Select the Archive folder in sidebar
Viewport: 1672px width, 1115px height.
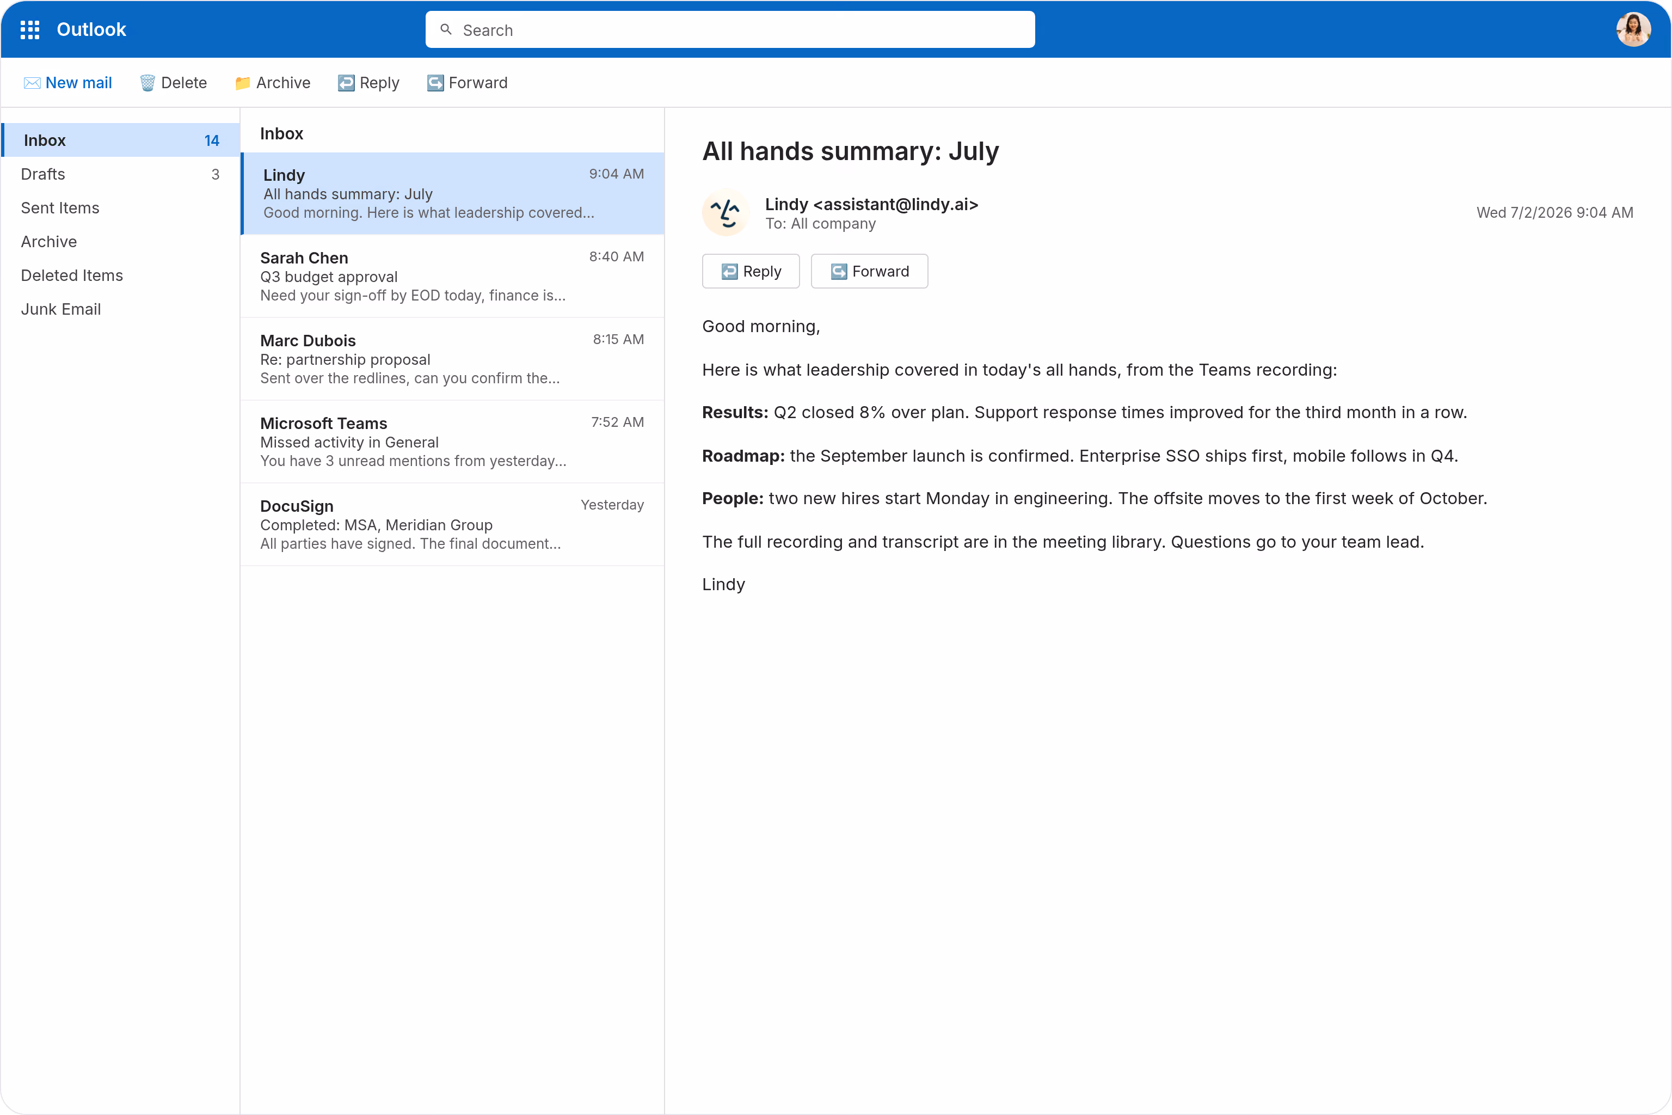[x=120, y=242]
